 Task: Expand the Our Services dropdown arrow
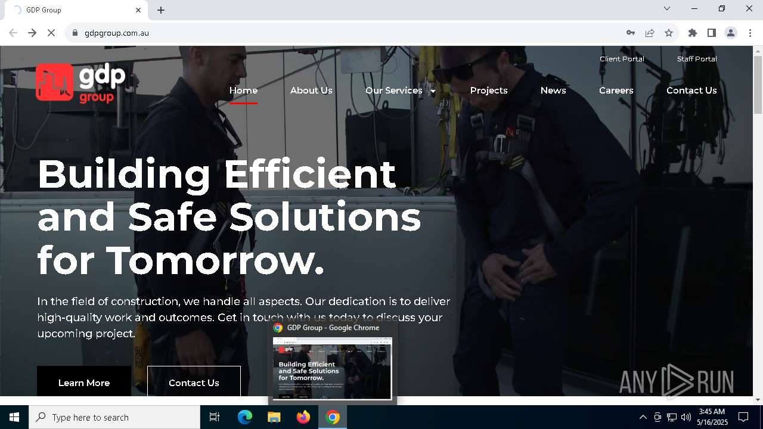pos(433,91)
